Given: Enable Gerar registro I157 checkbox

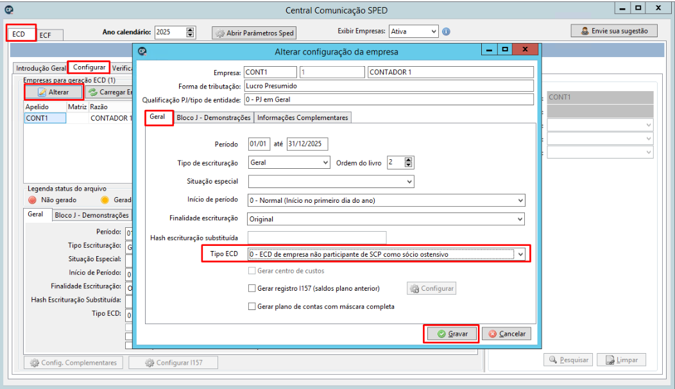Looking at the screenshot, I should point(252,288).
